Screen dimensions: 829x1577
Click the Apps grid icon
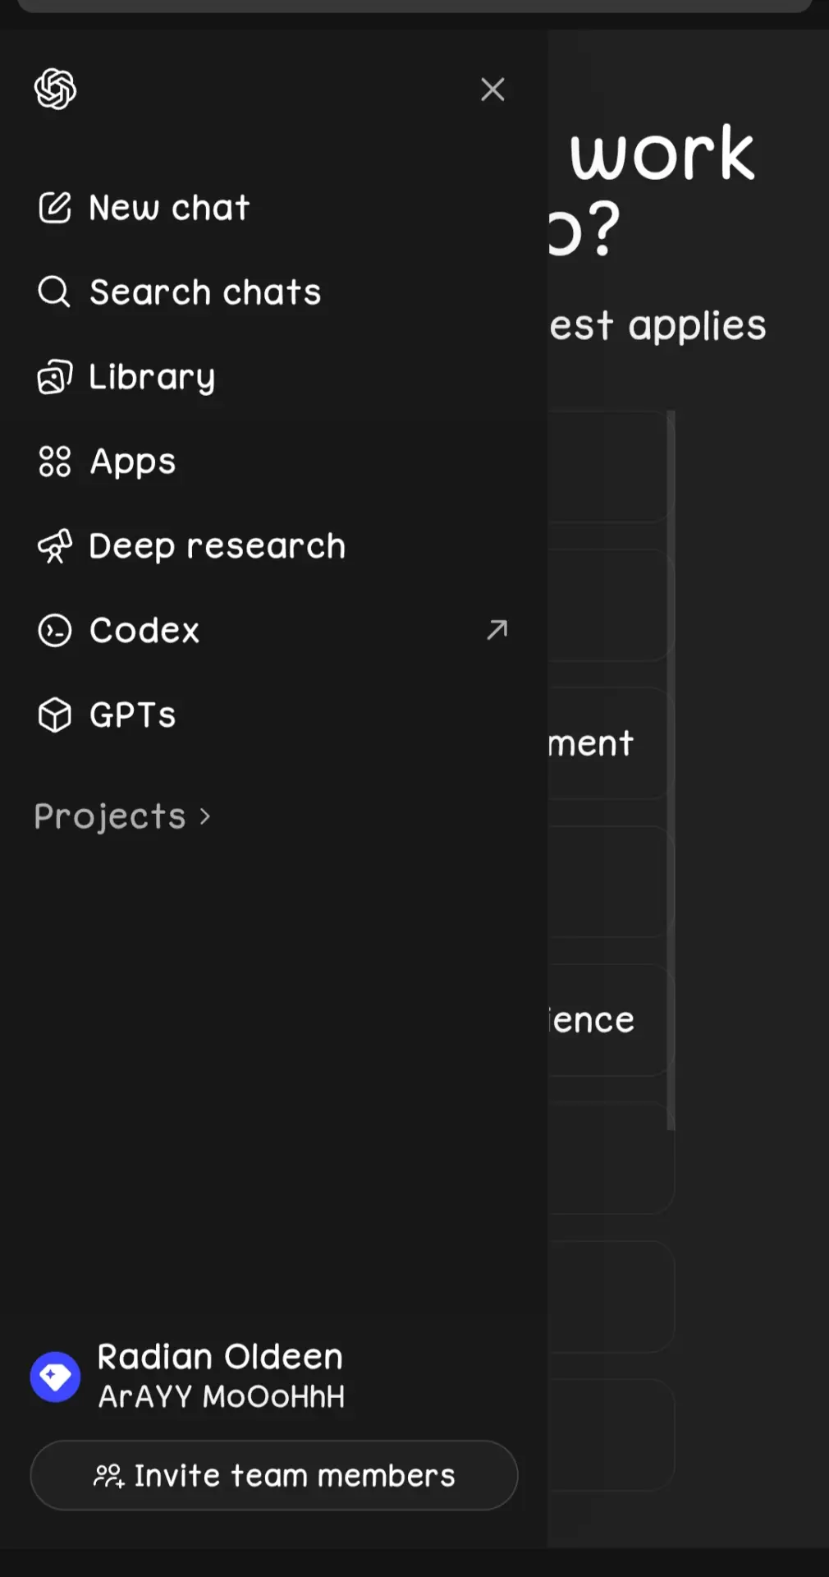tap(55, 462)
